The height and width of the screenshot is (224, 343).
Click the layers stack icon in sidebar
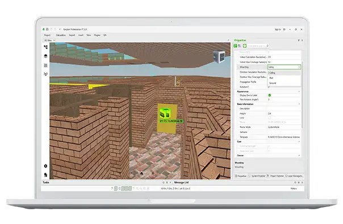point(45,56)
